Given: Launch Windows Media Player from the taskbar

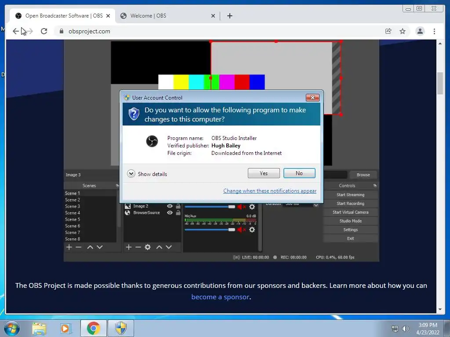Looking at the screenshot, I should click(65, 328).
